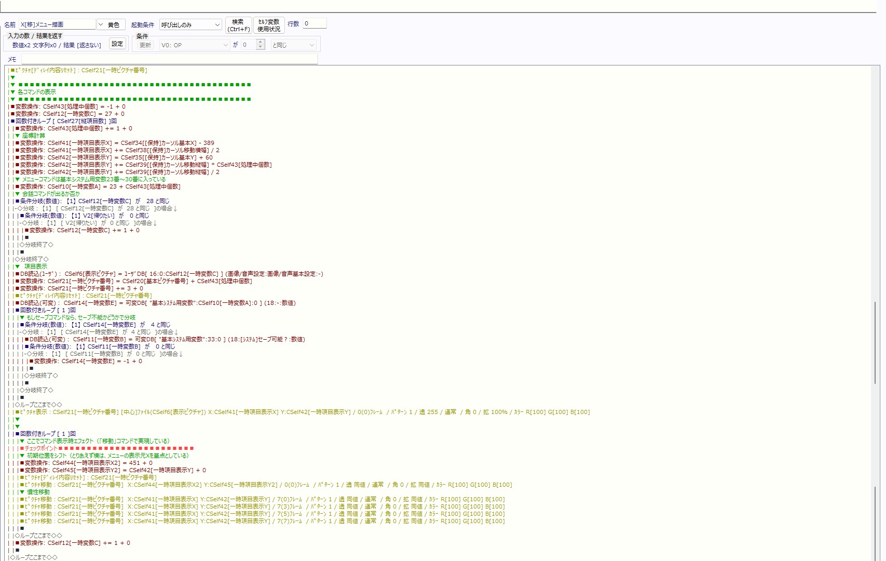Screen dimensions: 886x561
Task: Select the 慣性移動 comment line
Action: coord(38,492)
